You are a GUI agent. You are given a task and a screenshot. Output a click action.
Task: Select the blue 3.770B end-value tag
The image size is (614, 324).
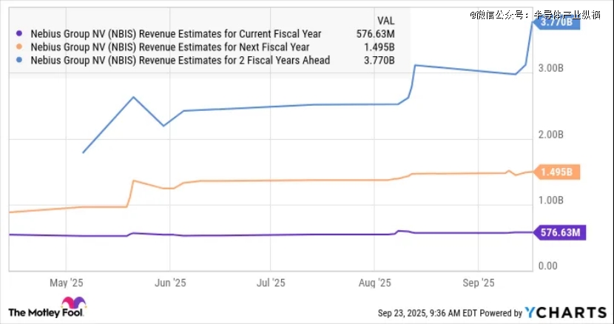[x=555, y=23]
